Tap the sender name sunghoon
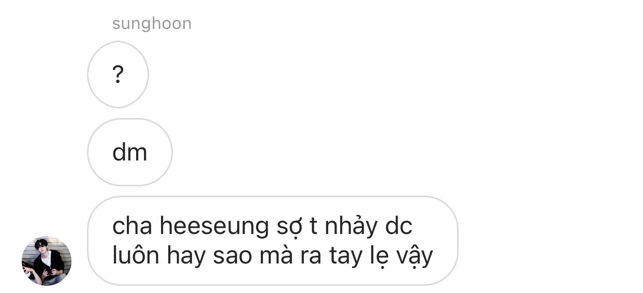This screenshot has height=293, width=643. (152, 24)
